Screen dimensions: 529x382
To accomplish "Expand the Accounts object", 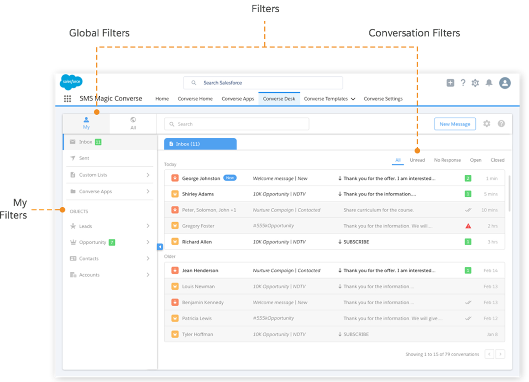I will pos(148,275).
